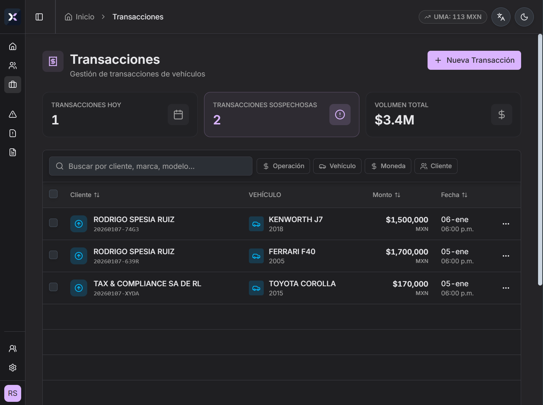Select all rows with the header checkbox
Image resolution: width=543 pixels, height=405 pixels.
tap(53, 194)
